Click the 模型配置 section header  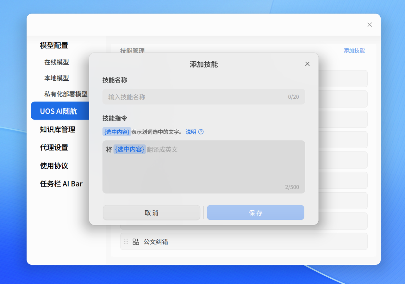53,46
